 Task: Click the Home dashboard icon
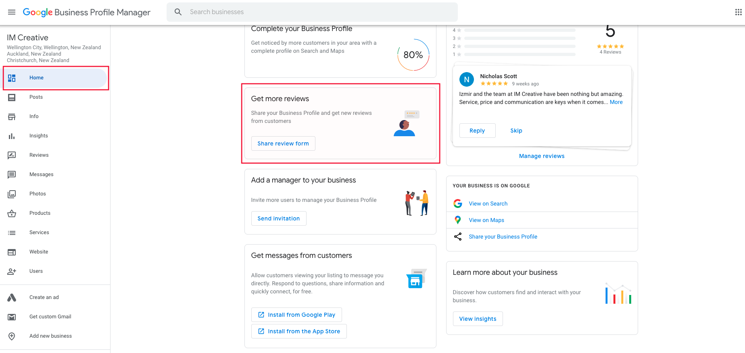tap(12, 78)
